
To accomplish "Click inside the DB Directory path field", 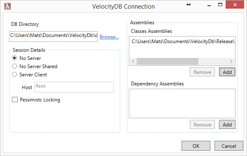I will coord(53,37).
